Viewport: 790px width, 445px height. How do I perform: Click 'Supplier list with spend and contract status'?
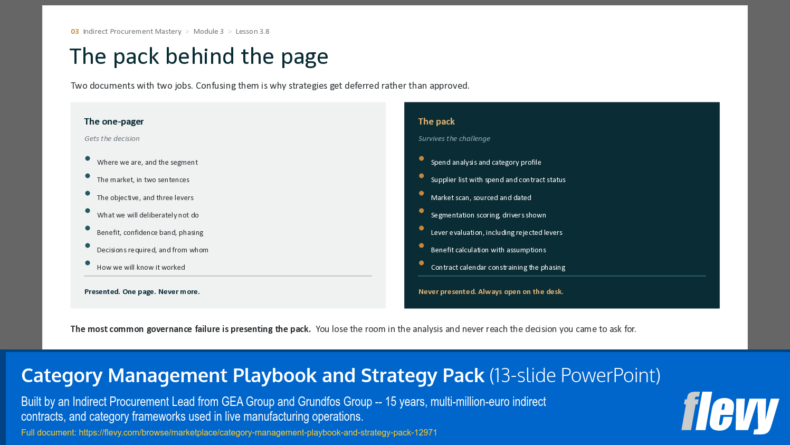(498, 180)
